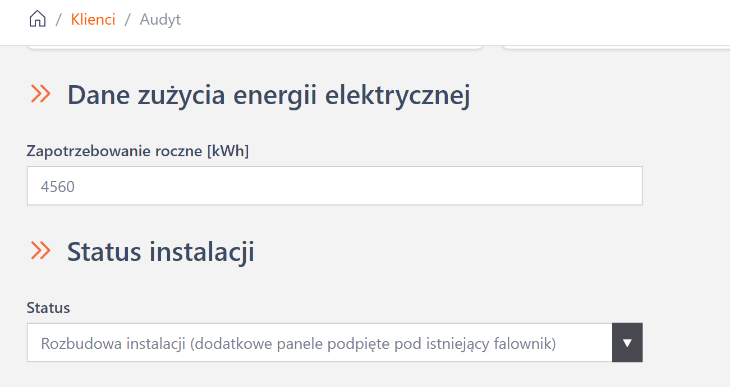Click the slash separator after home icon
Screen dimensions: 730x387
coord(58,20)
